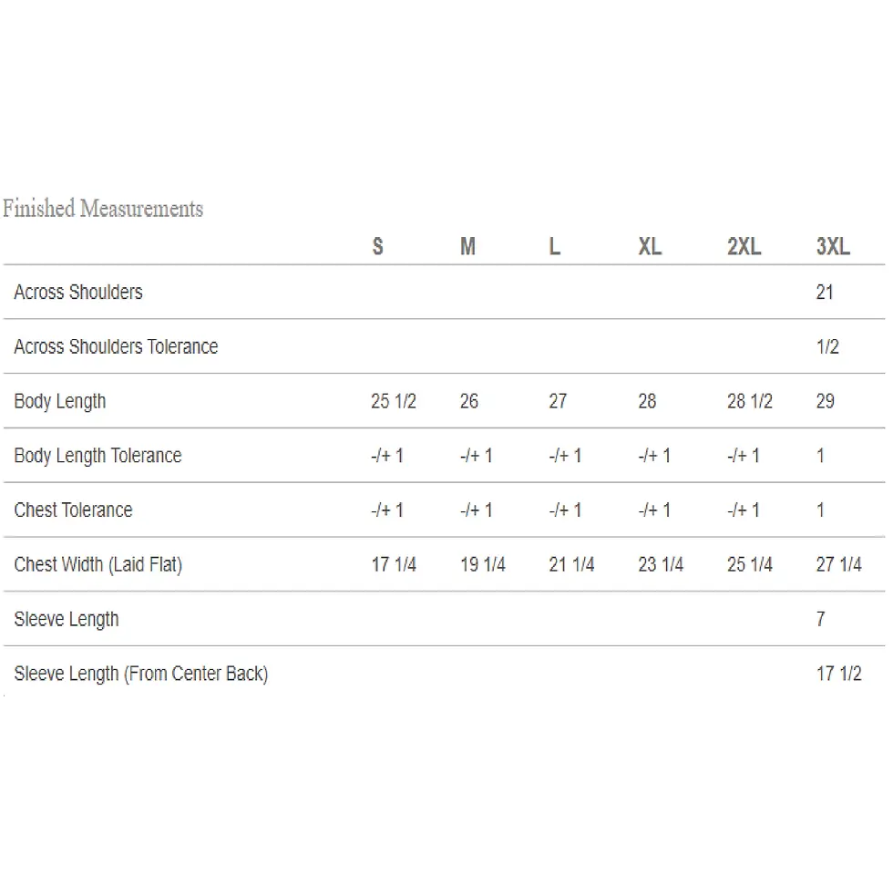Click the 25 1/2 body length value

point(394,401)
